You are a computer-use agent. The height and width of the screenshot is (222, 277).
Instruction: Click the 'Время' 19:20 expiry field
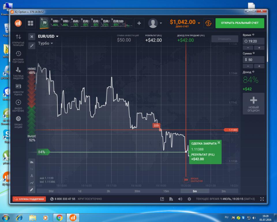254,41
